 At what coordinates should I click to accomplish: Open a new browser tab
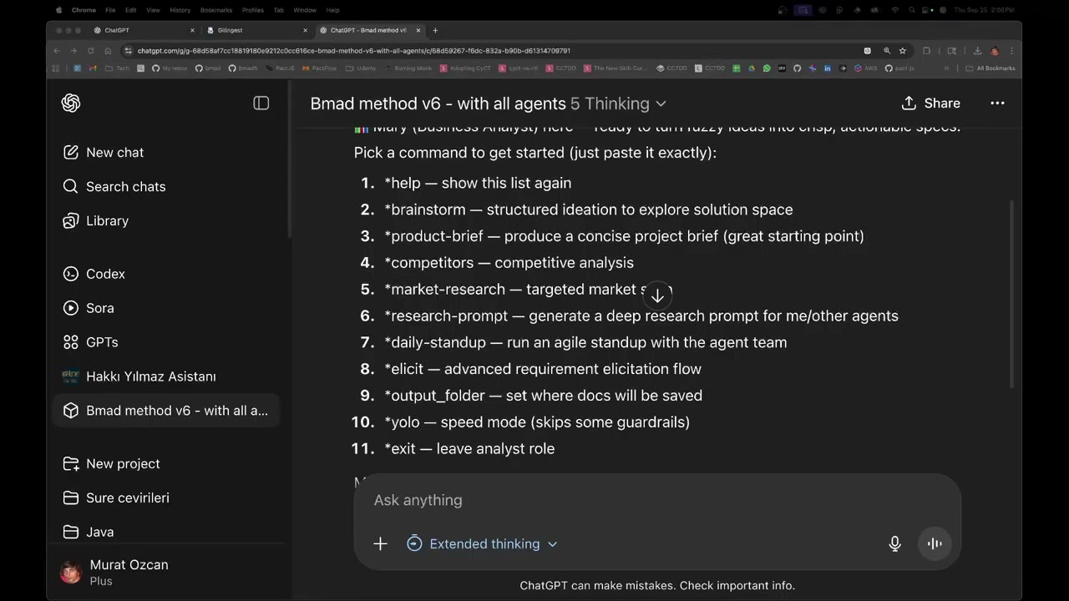pyautogui.click(x=435, y=30)
